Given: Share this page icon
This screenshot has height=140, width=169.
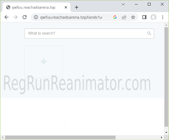Looking at the screenshot, I should point(124,17).
